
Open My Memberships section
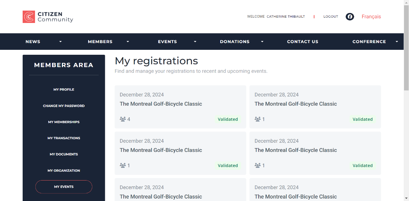coord(64,122)
